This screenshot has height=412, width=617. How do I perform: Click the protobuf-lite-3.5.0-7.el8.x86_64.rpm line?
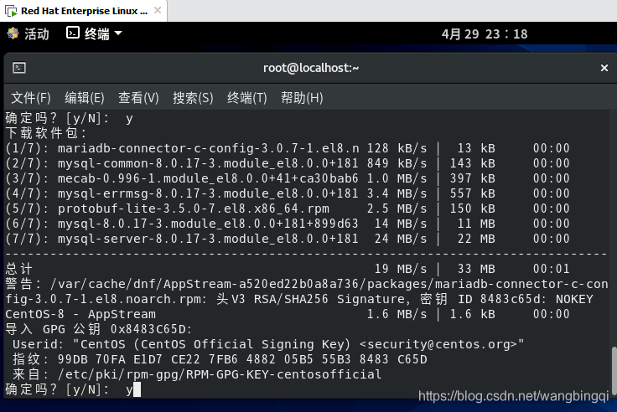click(x=288, y=209)
